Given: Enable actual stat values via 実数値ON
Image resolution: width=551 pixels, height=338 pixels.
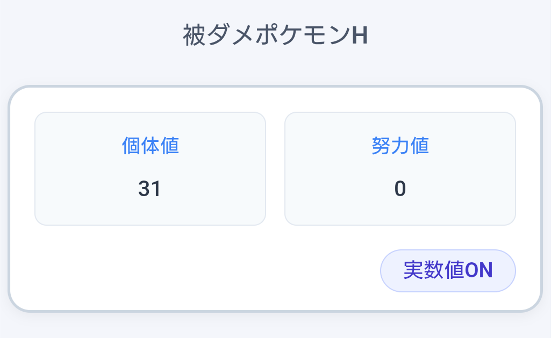Looking at the screenshot, I should [x=447, y=271].
